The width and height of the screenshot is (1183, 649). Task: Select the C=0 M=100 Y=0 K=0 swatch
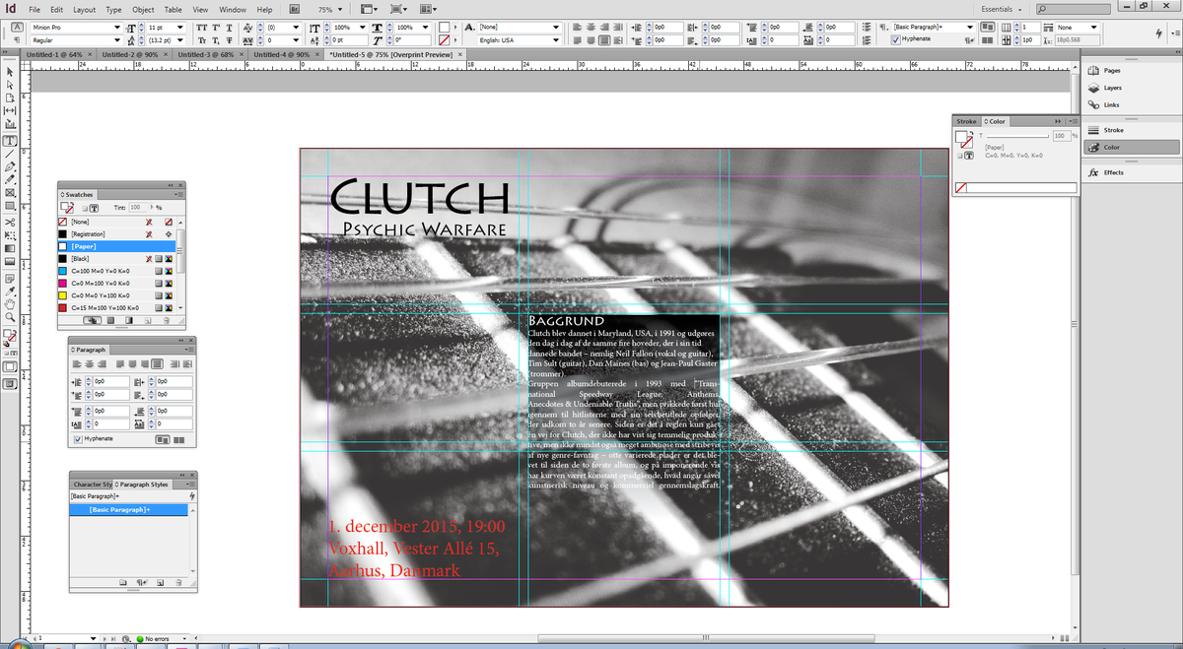coord(116,283)
